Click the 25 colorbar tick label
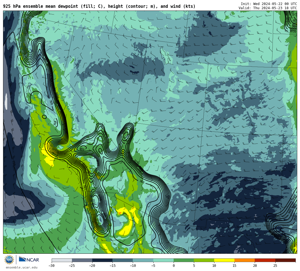The image size is (300, 271). click(x=275, y=266)
